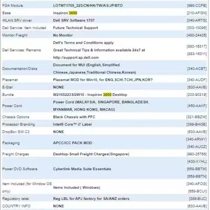This screenshot has width=210, height=210.
Task: Click the part code [303-10096]
Action: pyautogui.click(x=197, y=28)
